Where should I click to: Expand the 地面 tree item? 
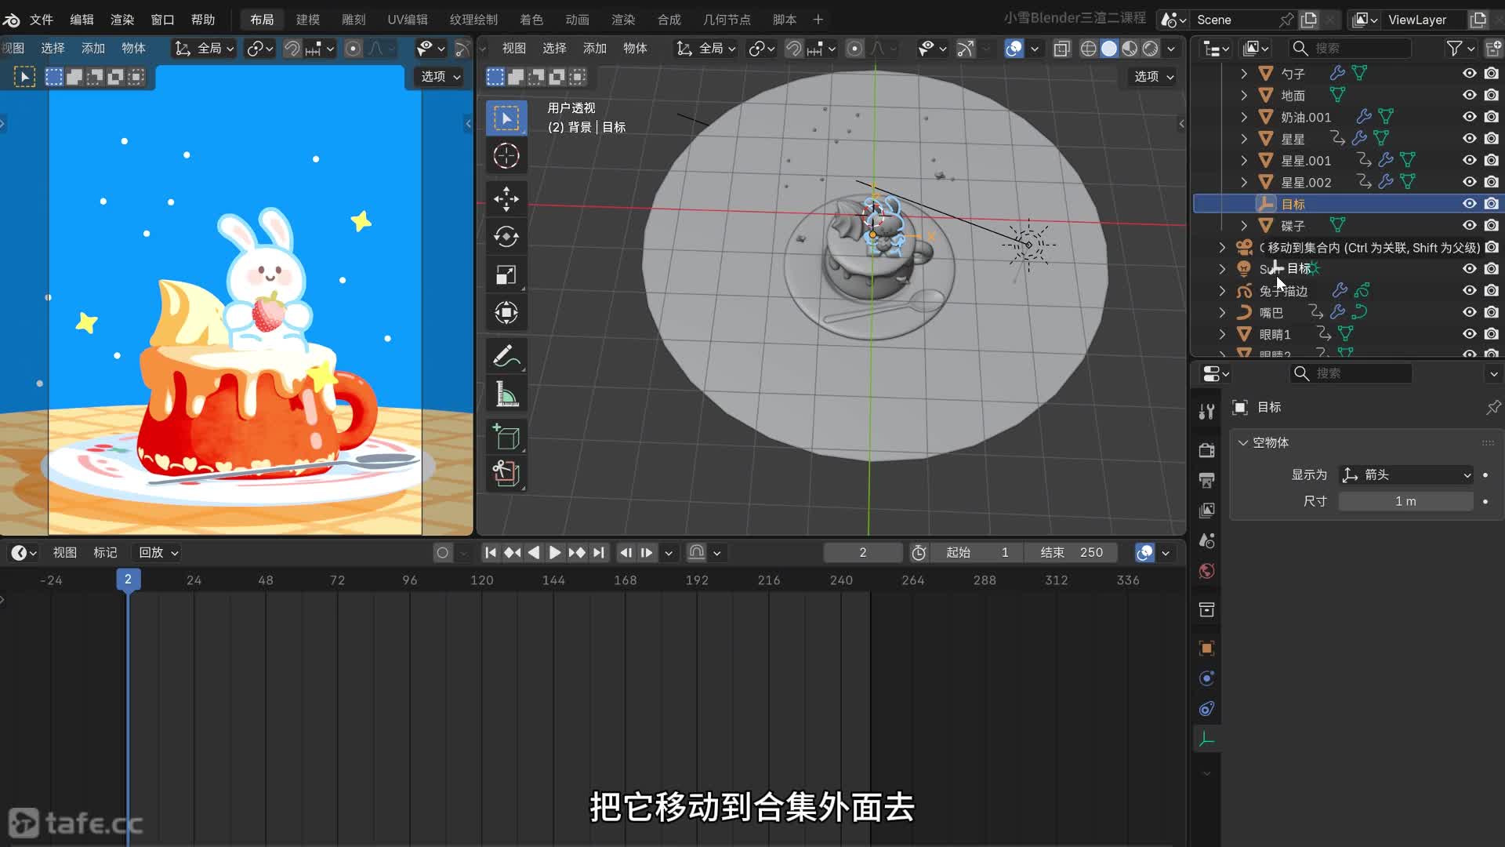pos(1244,96)
